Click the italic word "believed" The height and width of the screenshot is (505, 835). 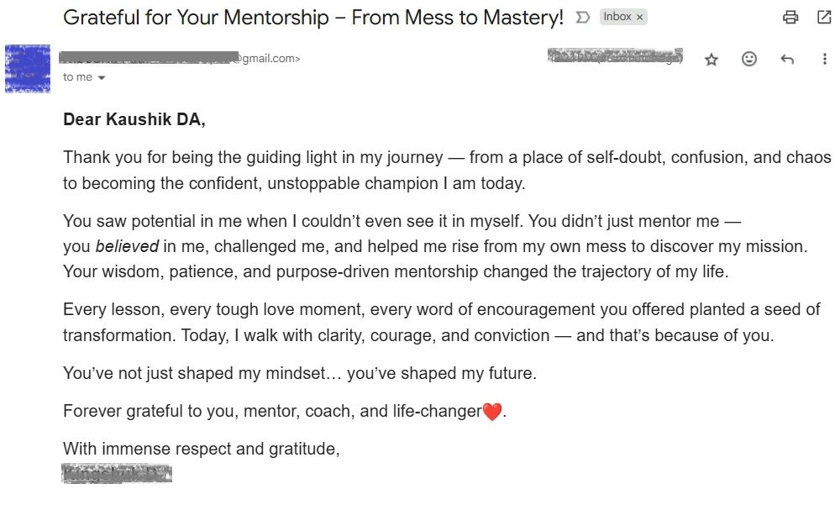pos(127,246)
